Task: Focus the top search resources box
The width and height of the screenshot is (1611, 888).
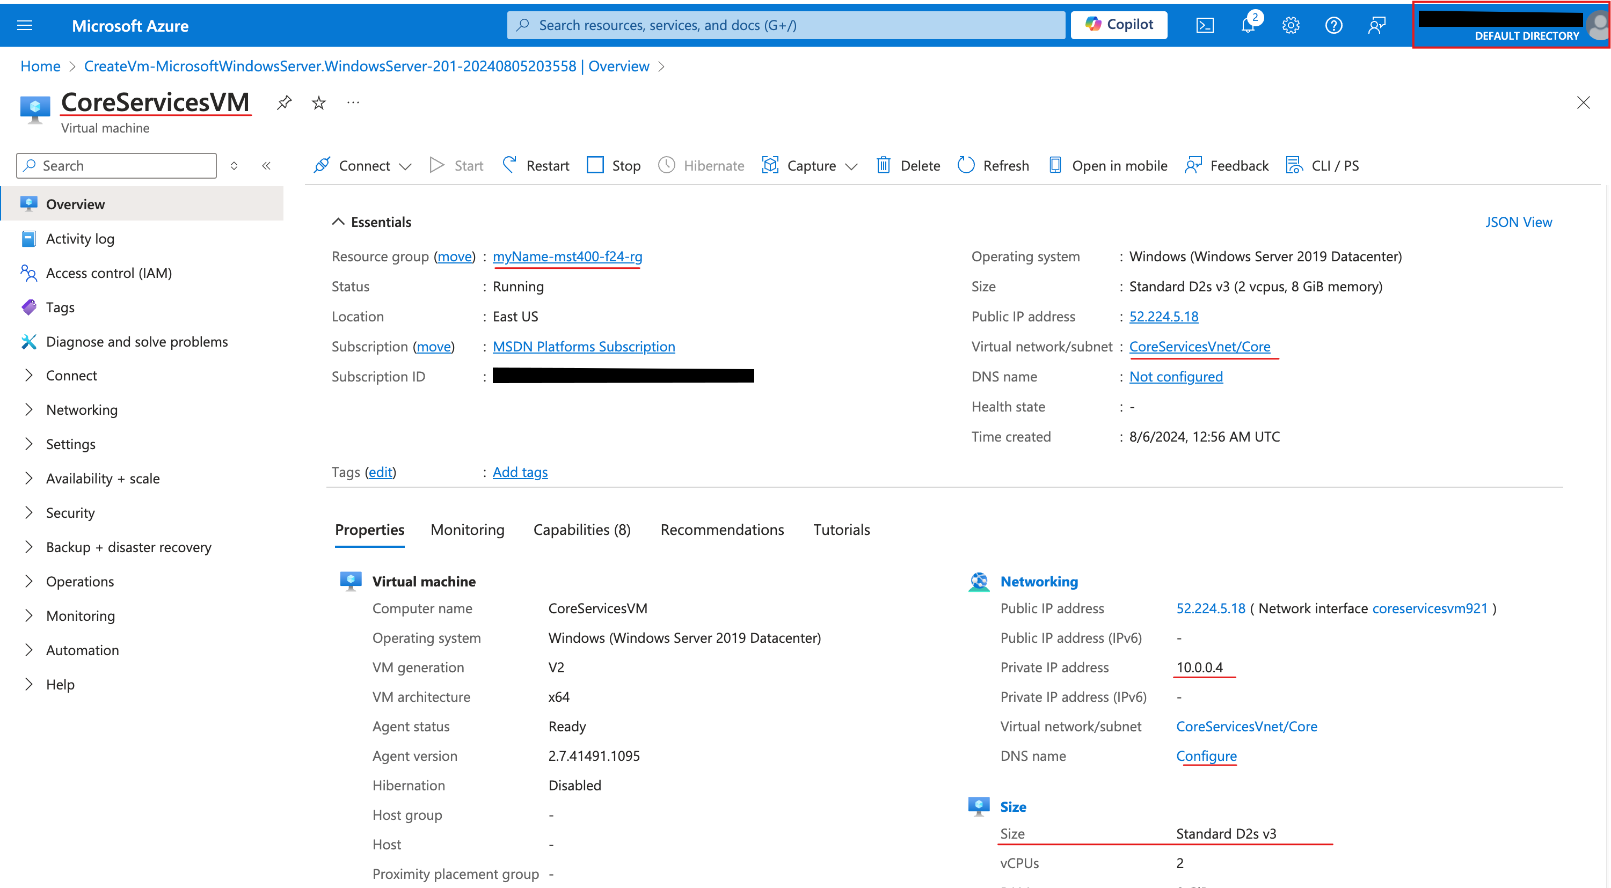Action: pos(786,25)
